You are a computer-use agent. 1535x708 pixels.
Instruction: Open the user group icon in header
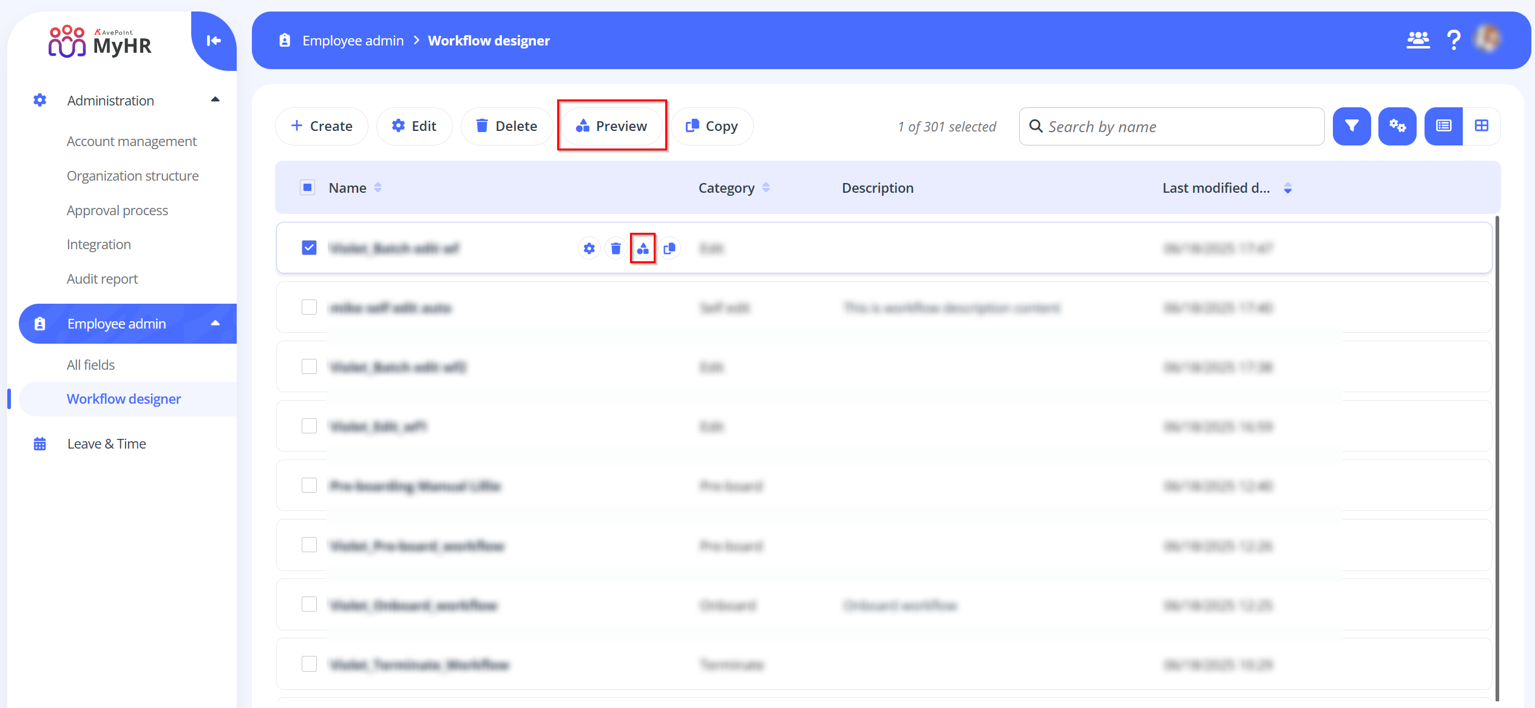1418,40
